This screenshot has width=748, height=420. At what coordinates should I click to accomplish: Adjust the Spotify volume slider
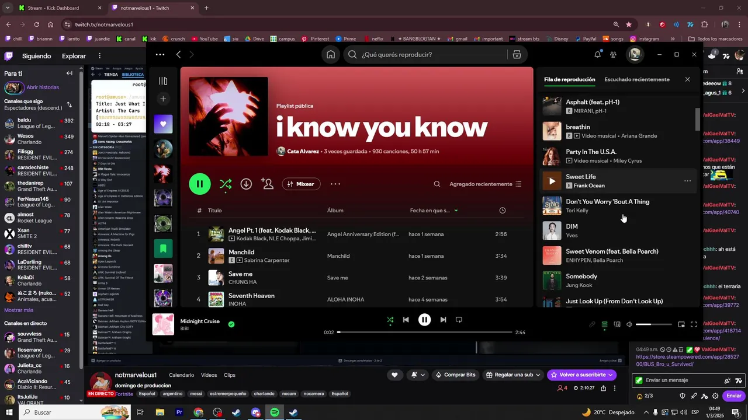point(653,324)
